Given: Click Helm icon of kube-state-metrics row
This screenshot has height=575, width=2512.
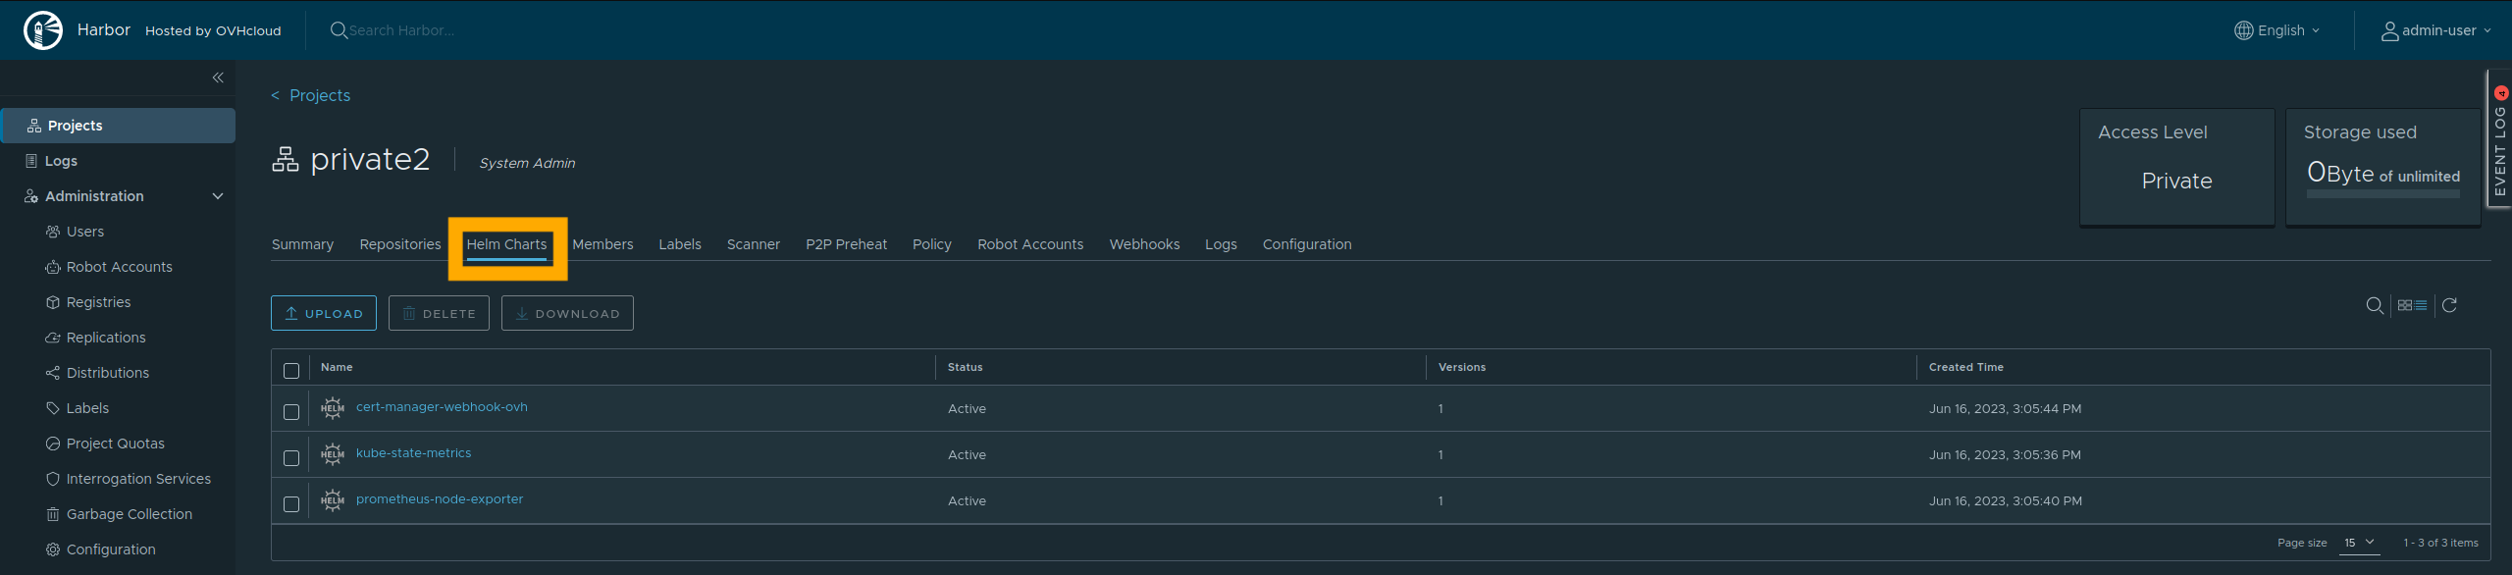Looking at the screenshot, I should click(x=333, y=453).
